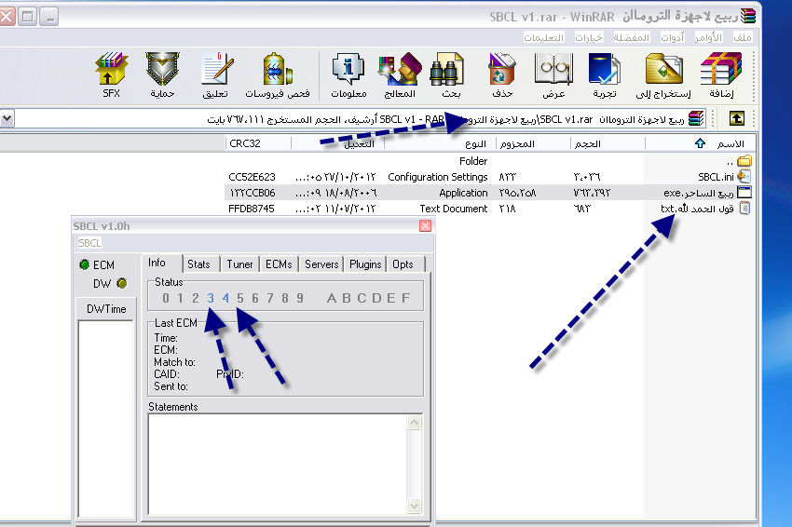Screen dimensions: 792x527
Task: Click the CRC value CC52E623
Action: 253,177
